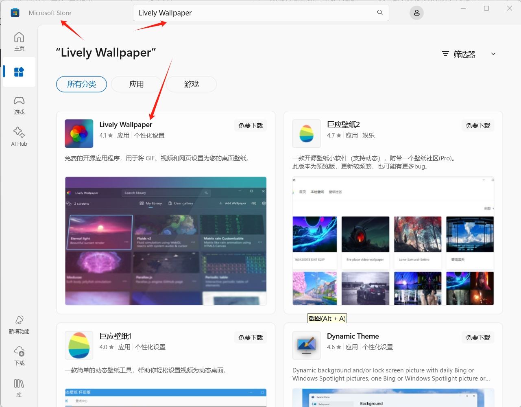Click the 娱乐 category label of 巨应壁纸2
The image size is (521, 407).
click(x=368, y=136)
